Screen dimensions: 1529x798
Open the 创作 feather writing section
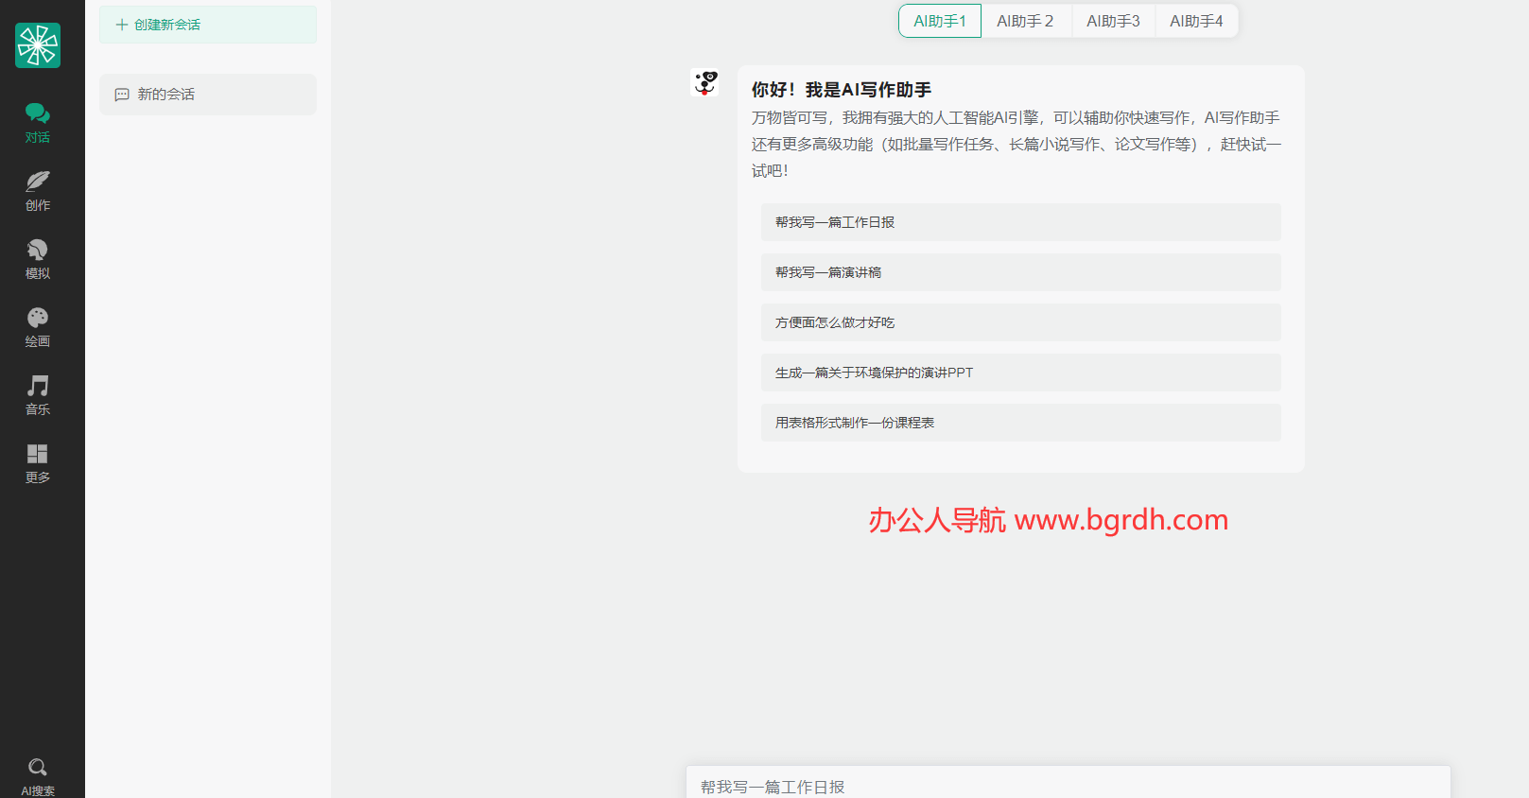(x=38, y=191)
